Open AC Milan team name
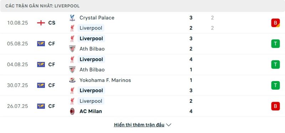The image size is (285, 133). pyautogui.click(x=91, y=111)
